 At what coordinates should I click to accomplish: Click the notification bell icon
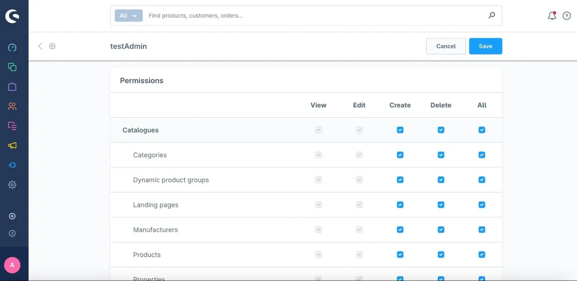[552, 16]
